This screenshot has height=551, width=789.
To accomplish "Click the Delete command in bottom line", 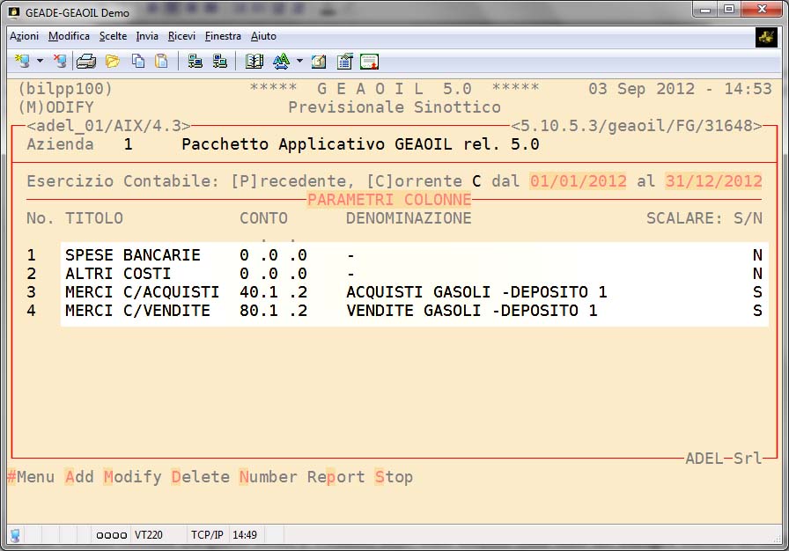I will (x=200, y=477).
